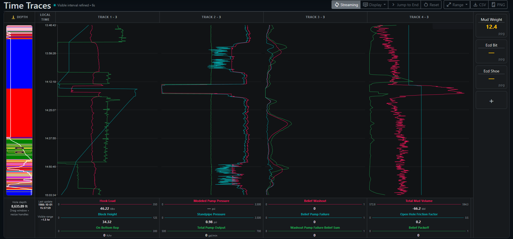Click the -66.2 bbl mud volume value
Image resolution: width=513 pixels, height=239 pixels.
419,209
